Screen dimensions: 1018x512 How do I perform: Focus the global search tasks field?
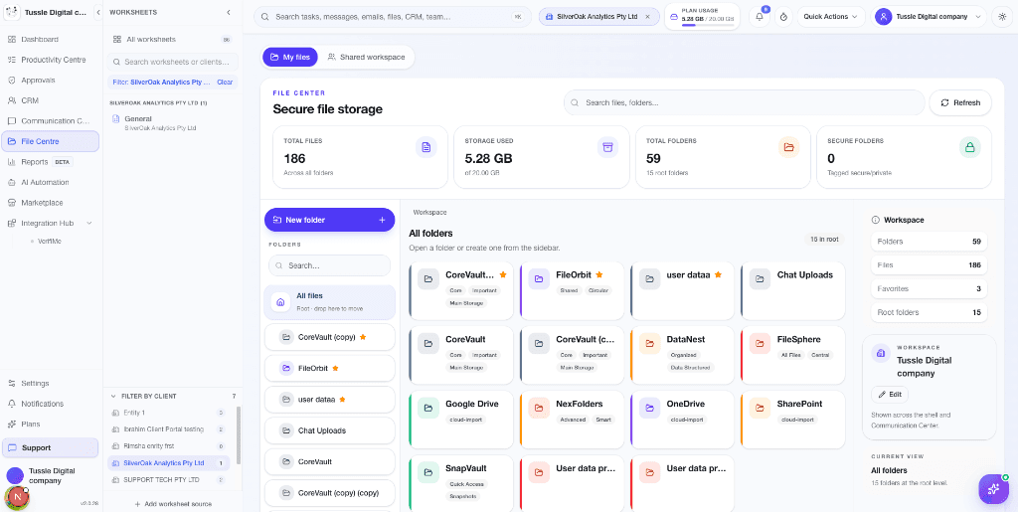click(x=393, y=17)
